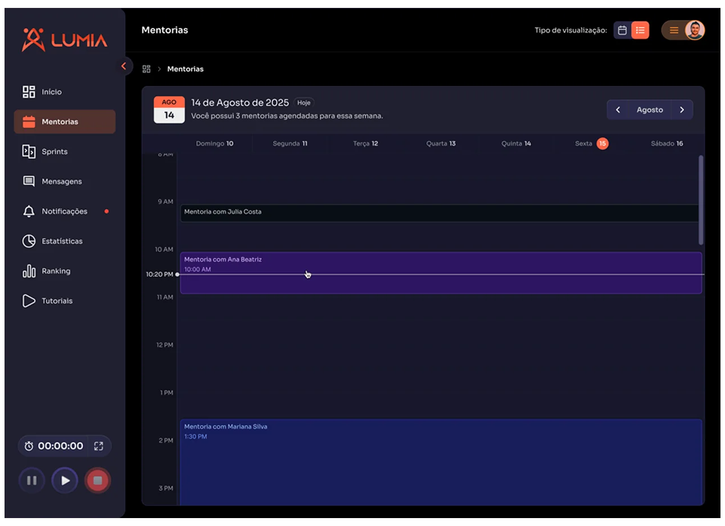Go to previous month before Agosto
This screenshot has width=725, height=526.
618,110
